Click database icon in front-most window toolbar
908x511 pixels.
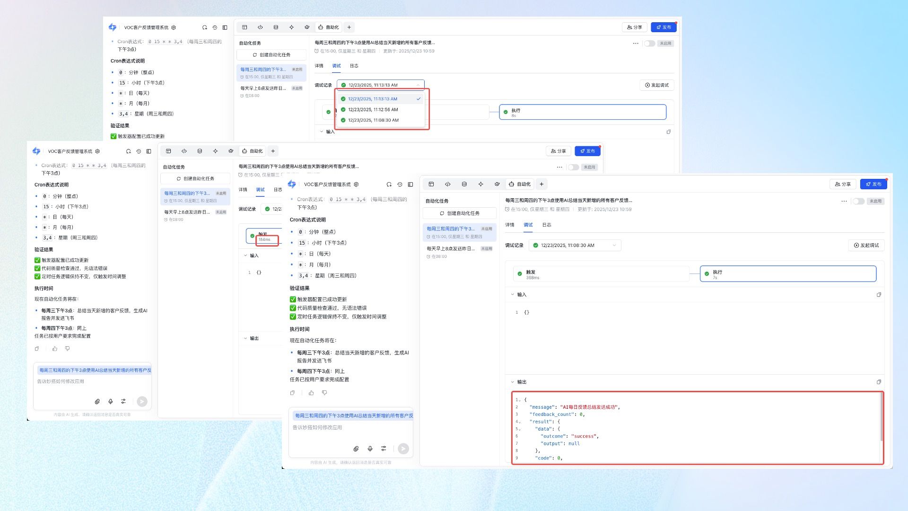[x=464, y=184]
